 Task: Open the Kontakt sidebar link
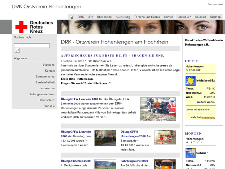tap(50, 71)
